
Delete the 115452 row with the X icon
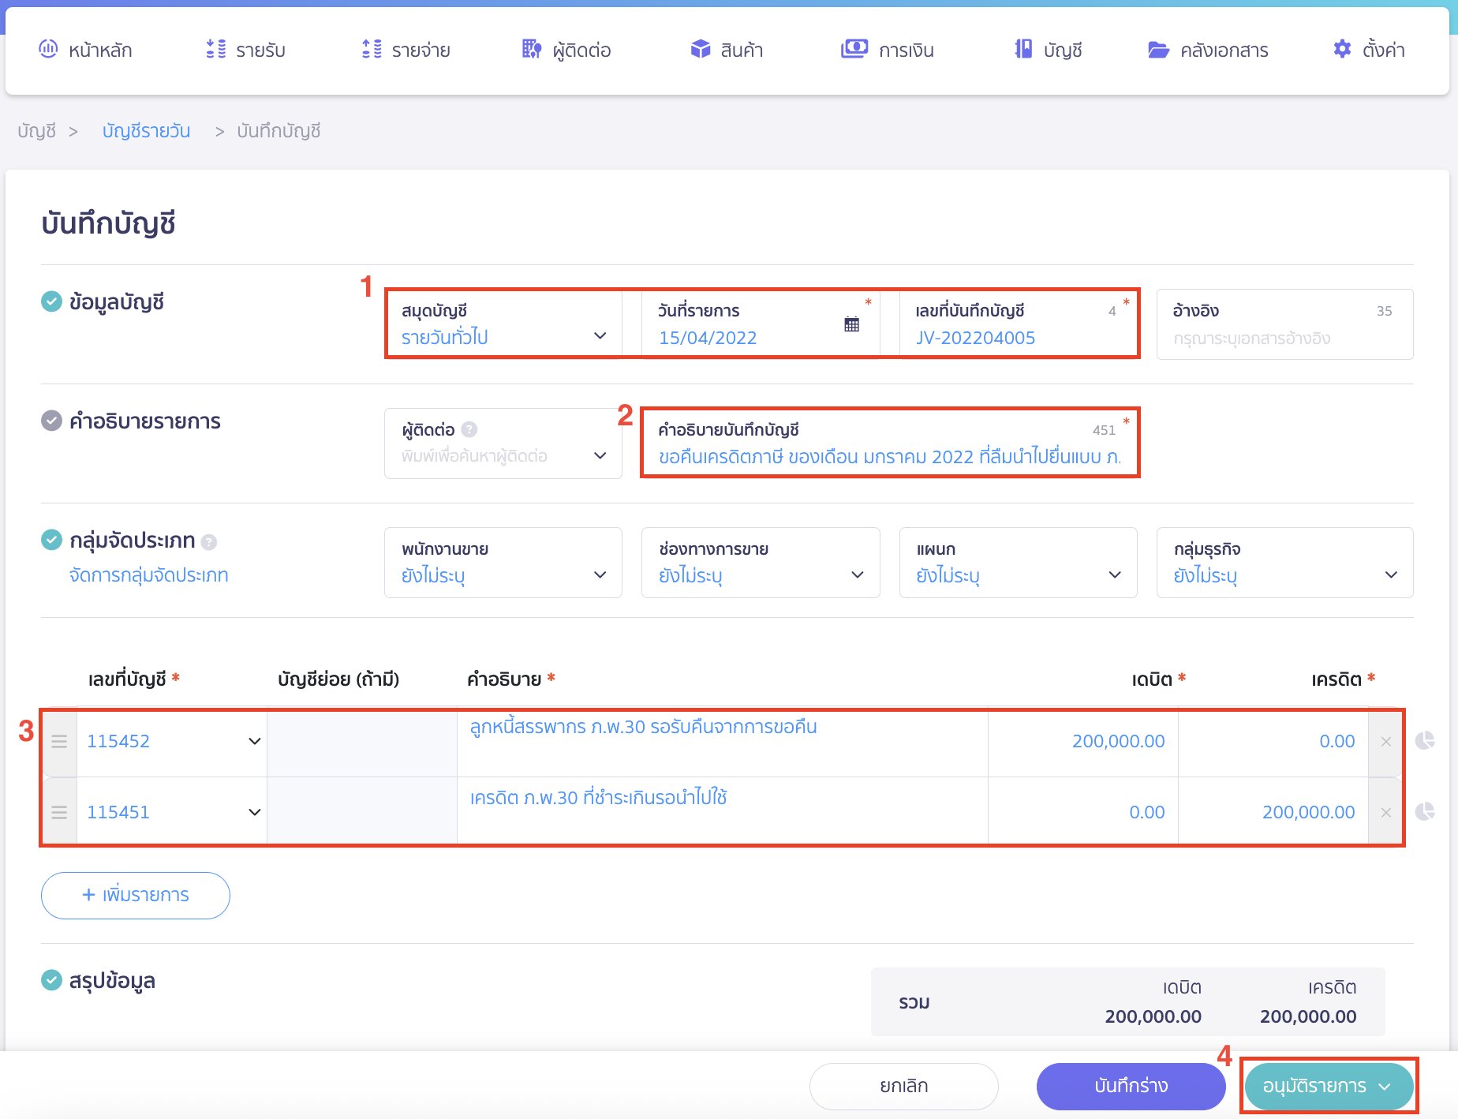[x=1385, y=742]
